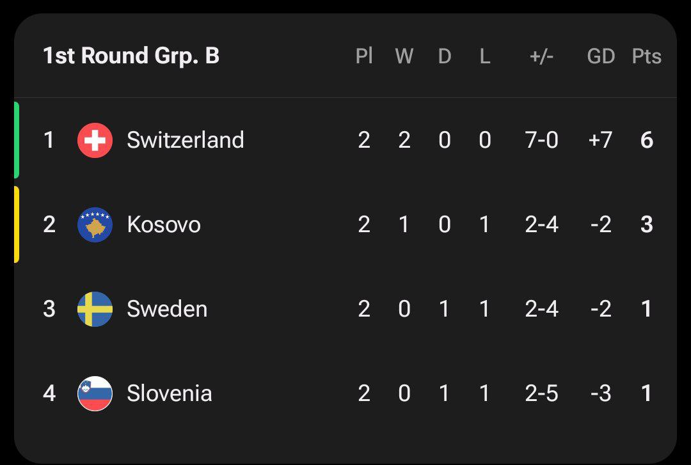This screenshot has width=691, height=465.
Task: Open the Kosovo team link
Action: [164, 225]
